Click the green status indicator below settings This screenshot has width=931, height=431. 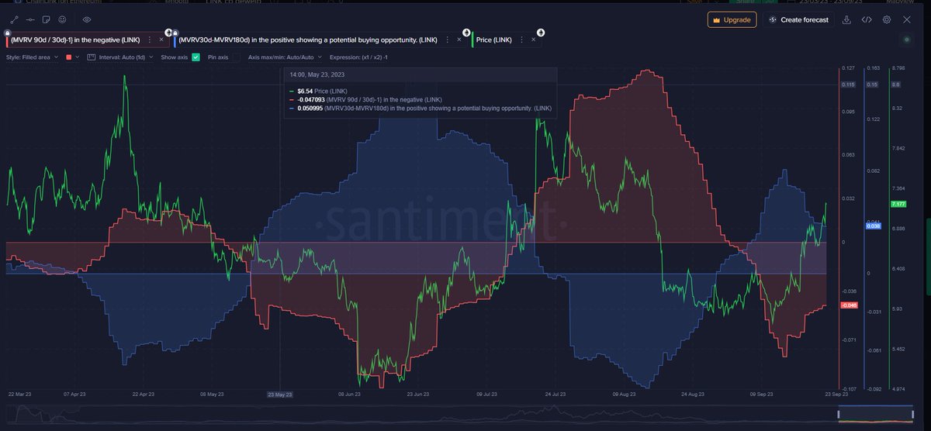coord(906,39)
